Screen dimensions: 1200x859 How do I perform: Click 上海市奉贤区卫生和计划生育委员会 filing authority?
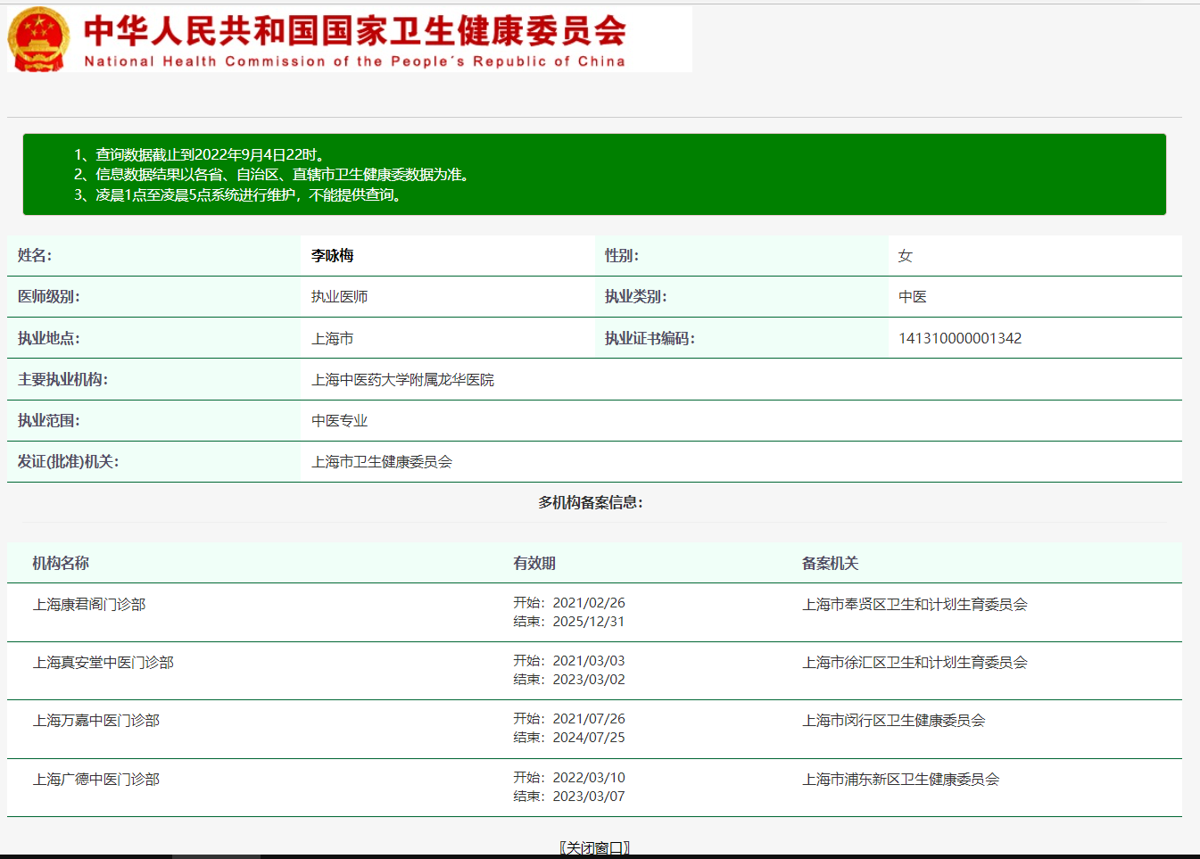(x=914, y=605)
